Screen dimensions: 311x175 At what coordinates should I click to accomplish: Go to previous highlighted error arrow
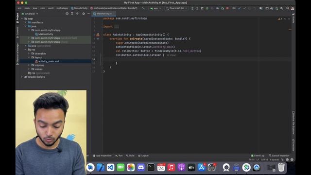(285, 19)
